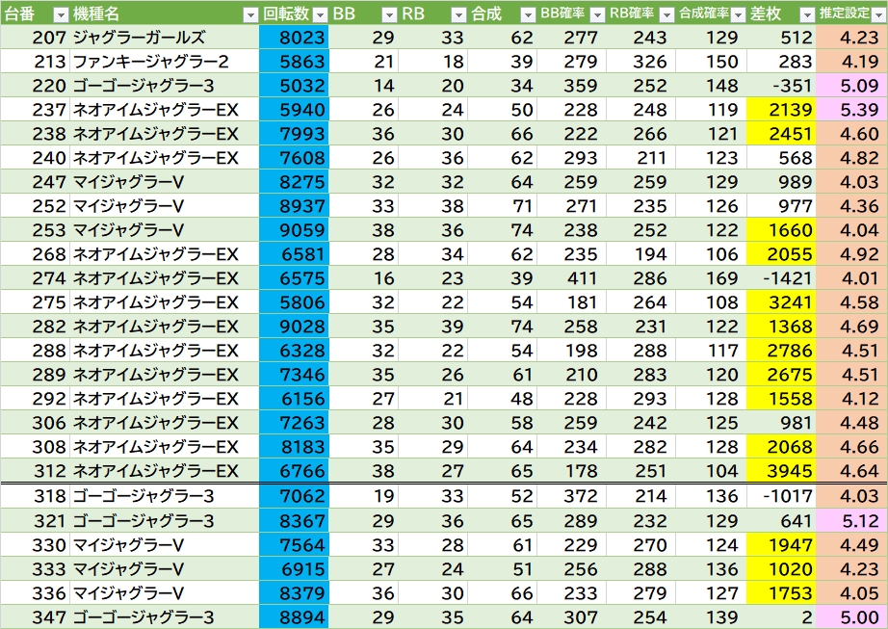888x629 pixels.
Task: Open the BB column filter dropdown
Action: click(x=388, y=14)
